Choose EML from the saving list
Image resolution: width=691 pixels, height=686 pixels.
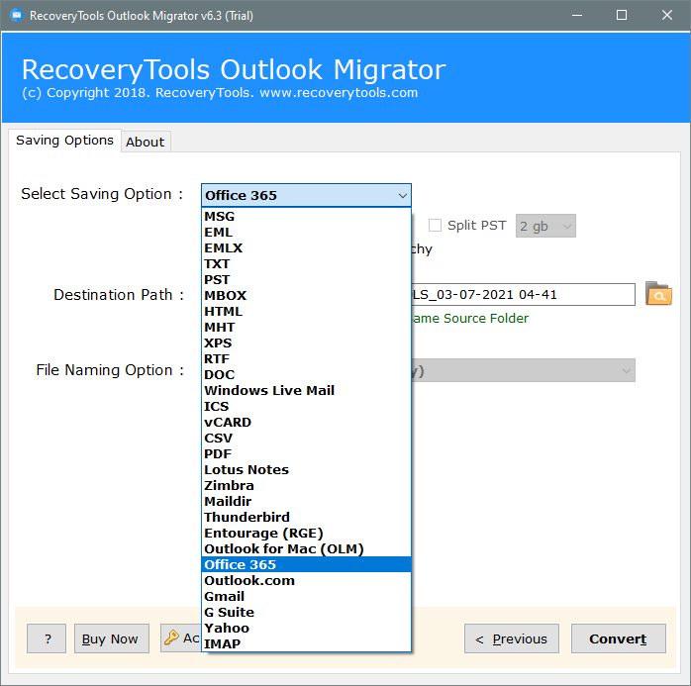point(306,233)
